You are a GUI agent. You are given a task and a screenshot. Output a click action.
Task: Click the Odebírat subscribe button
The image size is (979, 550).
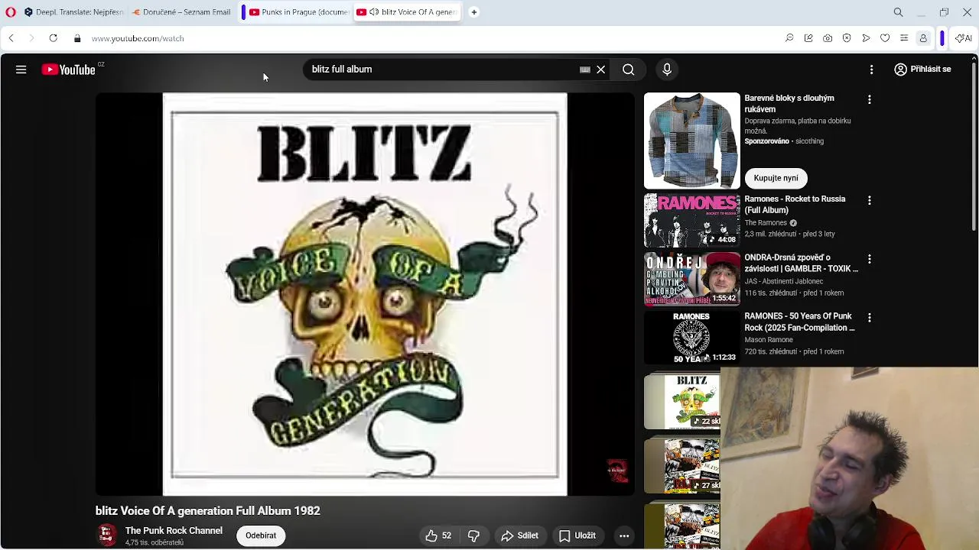coord(261,535)
